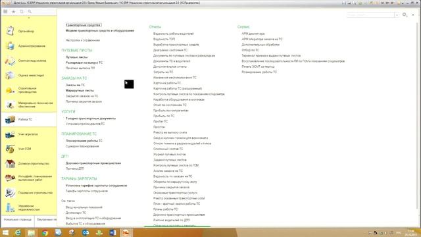Switch to 1C application in taskbar

(126, 232)
